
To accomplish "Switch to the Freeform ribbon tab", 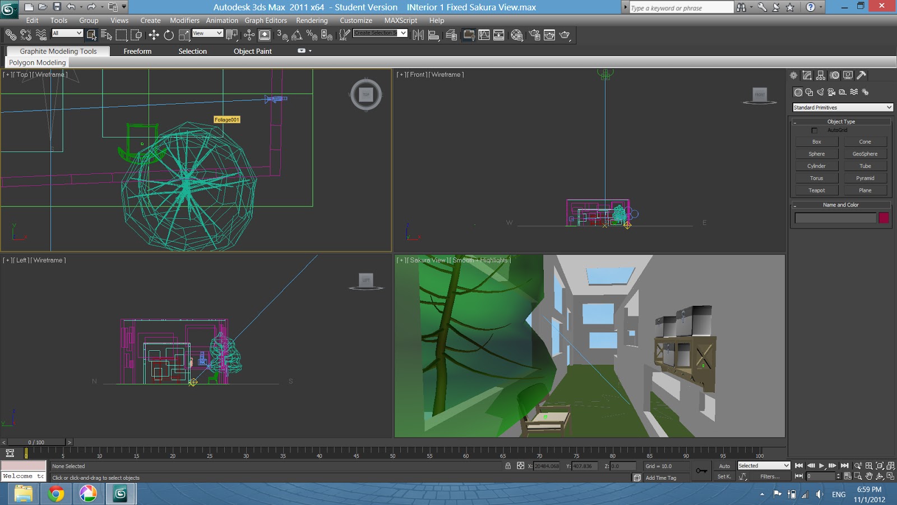I will click(137, 51).
